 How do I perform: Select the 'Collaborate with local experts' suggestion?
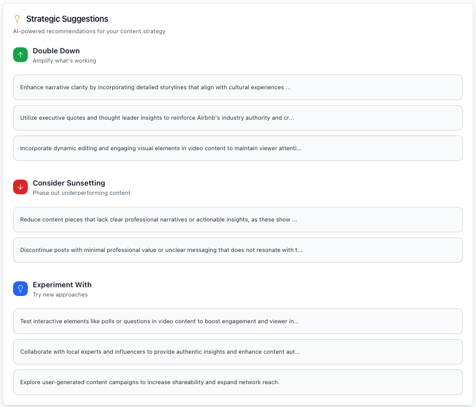[x=237, y=351]
